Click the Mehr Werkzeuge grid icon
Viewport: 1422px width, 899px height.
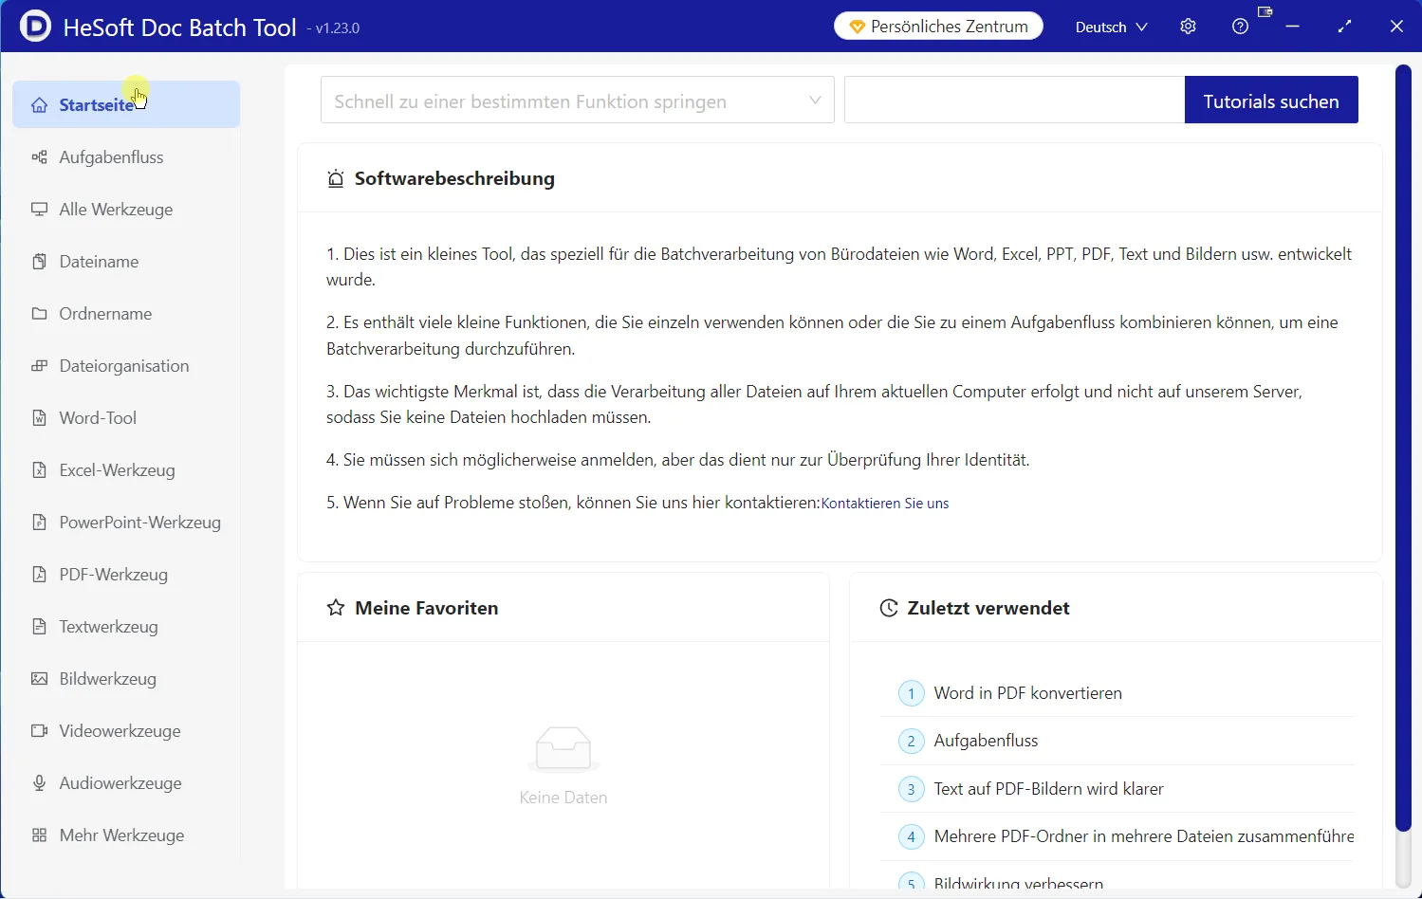[39, 835]
